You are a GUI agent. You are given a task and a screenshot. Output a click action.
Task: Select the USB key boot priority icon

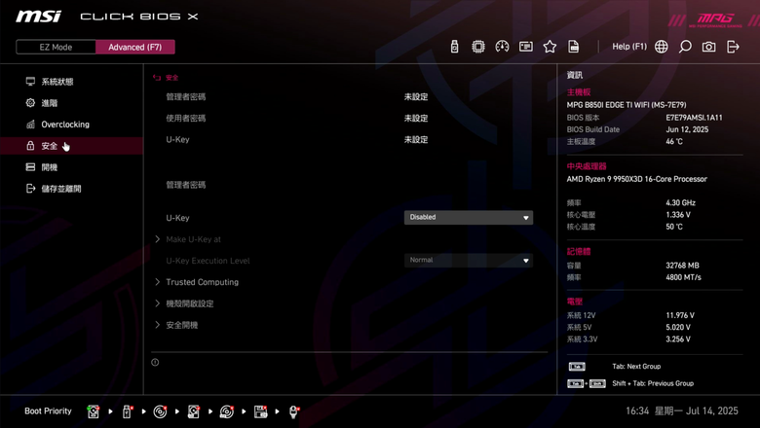coord(127,411)
